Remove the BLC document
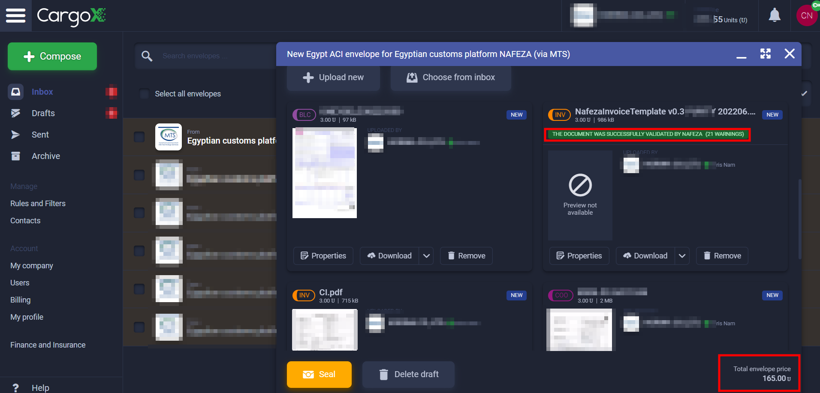 (x=466, y=256)
